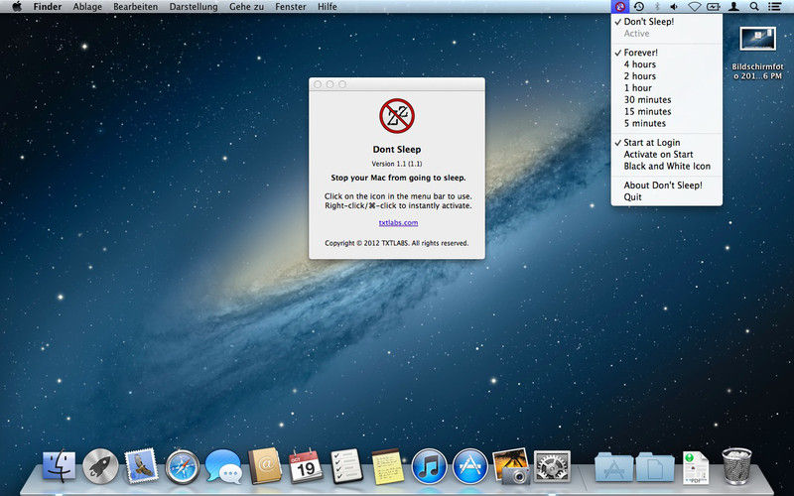Screen dimensions: 794x496
Task: Open the Gehe zu menu
Action: tap(246, 7)
